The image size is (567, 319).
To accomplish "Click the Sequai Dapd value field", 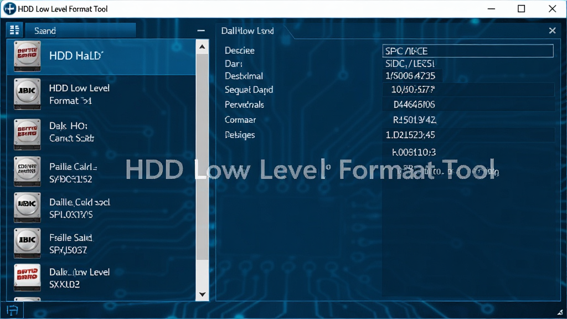I will tap(468, 89).
